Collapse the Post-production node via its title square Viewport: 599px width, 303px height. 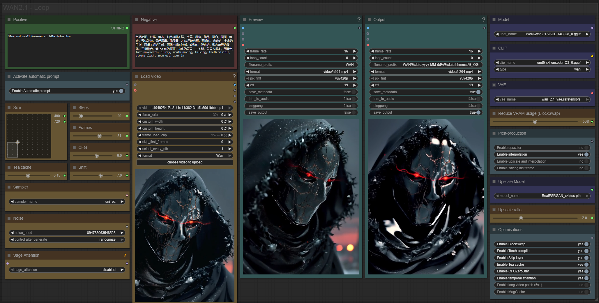click(x=494, y=133)
